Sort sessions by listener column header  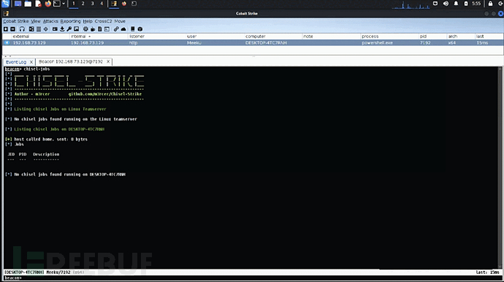156,37
